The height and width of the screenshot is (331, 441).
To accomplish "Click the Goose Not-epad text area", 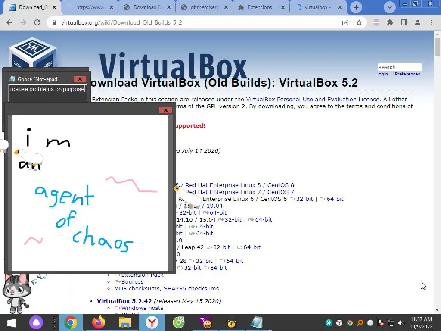I will pyautogui.click(x=47, y=94).
